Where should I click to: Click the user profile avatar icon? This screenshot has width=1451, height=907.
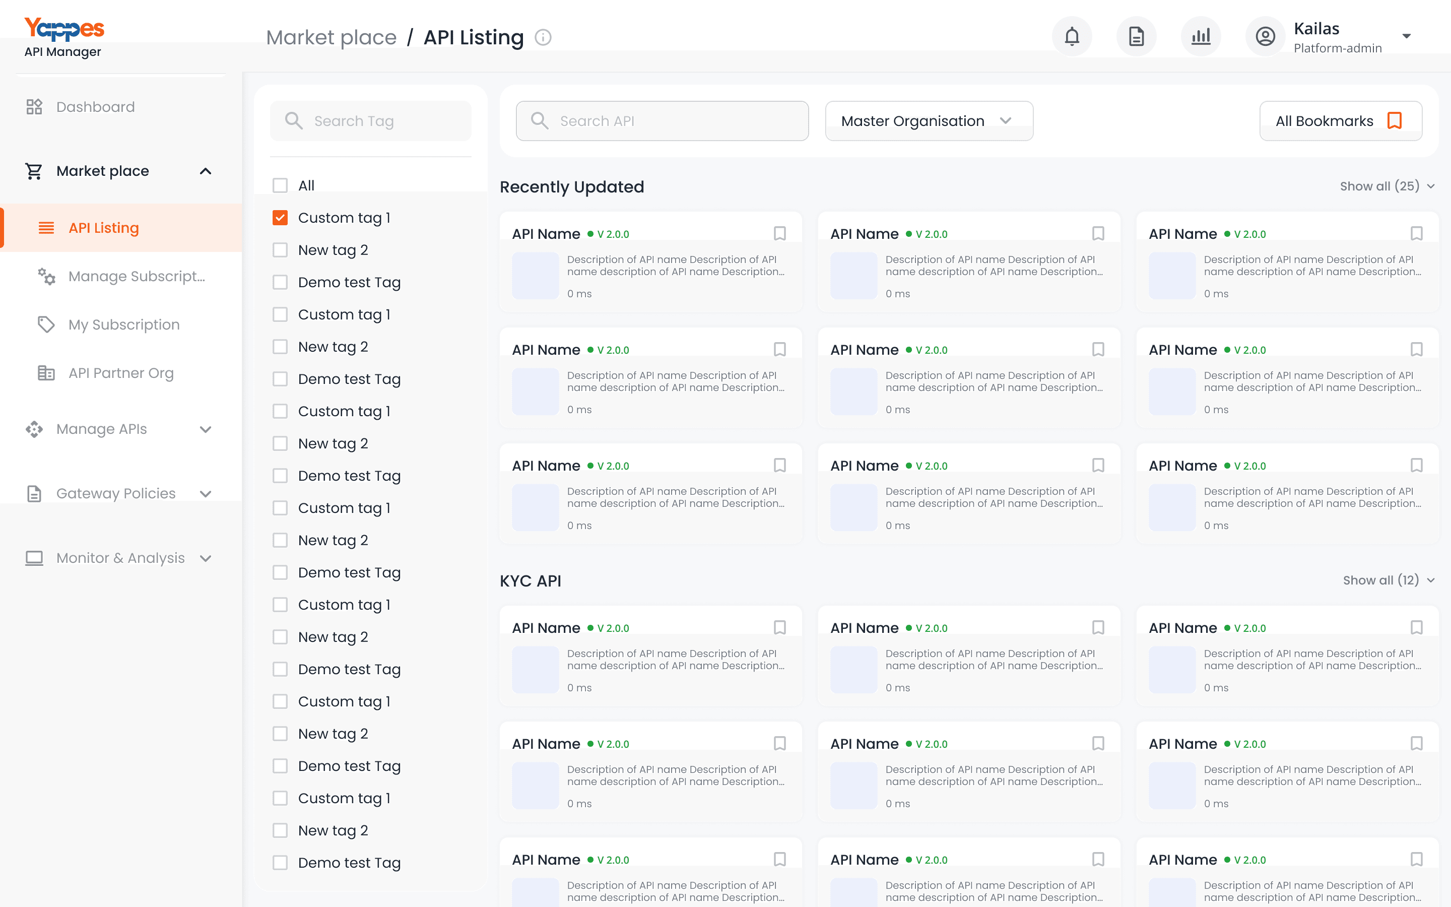(1265, 37)
